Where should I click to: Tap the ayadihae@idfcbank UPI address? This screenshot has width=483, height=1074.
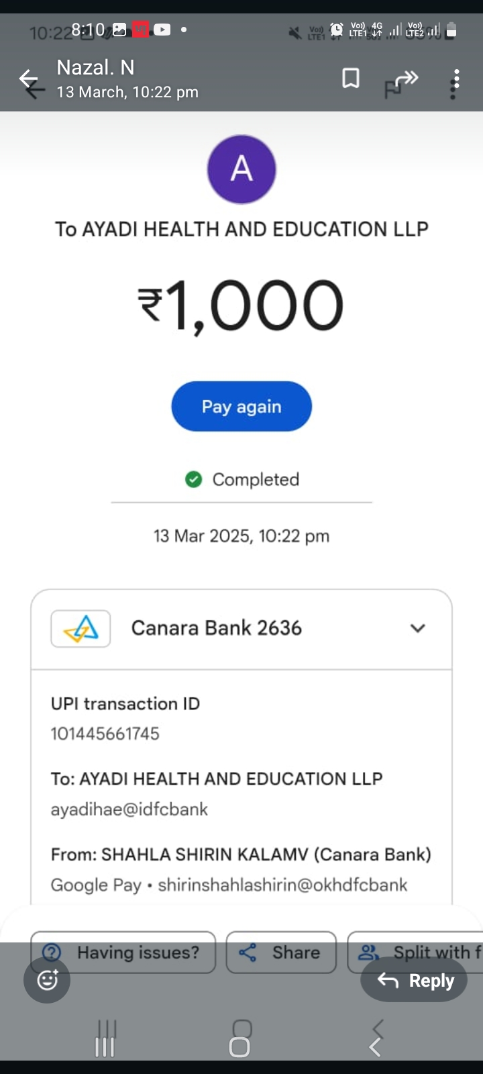[x=129, y=810]
